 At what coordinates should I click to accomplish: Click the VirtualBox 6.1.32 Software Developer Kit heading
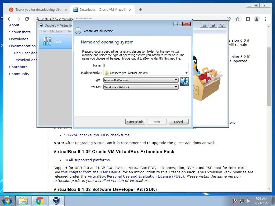[x=105, y=190]
